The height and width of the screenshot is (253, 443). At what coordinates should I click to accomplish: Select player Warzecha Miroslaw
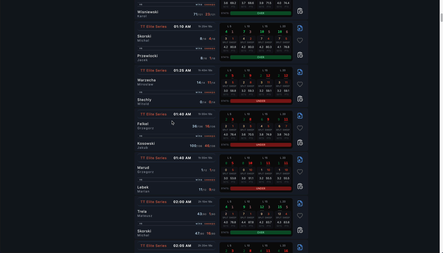click(146, 82)
